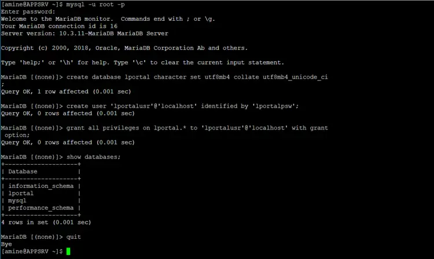Click the Enter password: prompt line

pyautogui.click(x=28, y=12)
